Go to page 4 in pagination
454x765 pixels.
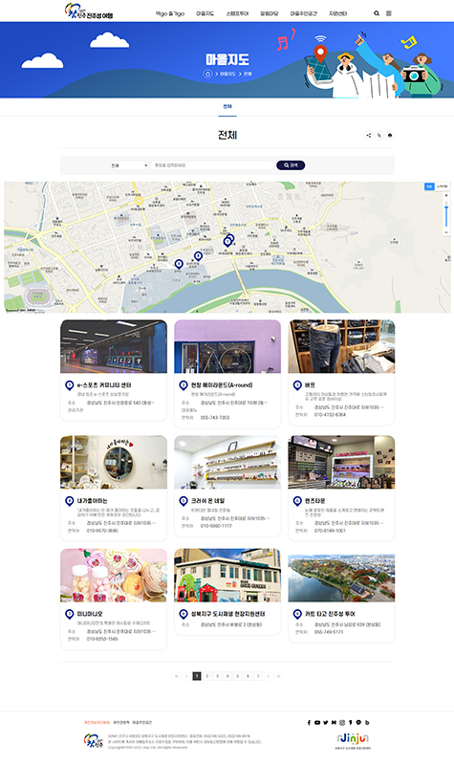[x=227, y=676]
